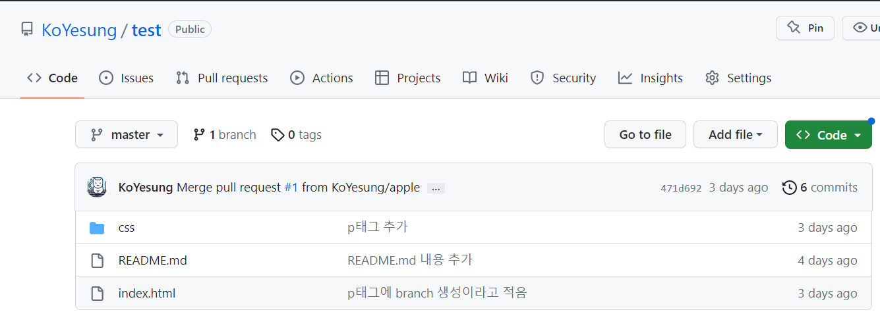880x314 pixels.
Task: Click '4 days ago' on README.md row
Action: tap(827, 261)
